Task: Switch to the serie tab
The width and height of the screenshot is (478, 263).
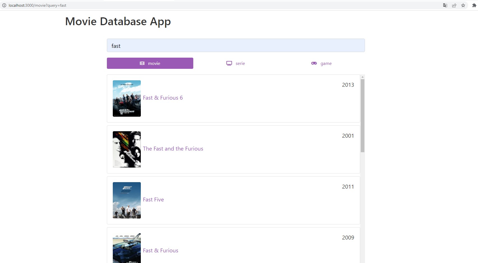Action: pyautogui.click(x=236, y=63)
